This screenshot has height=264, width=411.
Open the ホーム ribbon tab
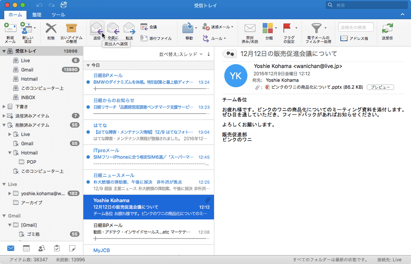(15, 15)
